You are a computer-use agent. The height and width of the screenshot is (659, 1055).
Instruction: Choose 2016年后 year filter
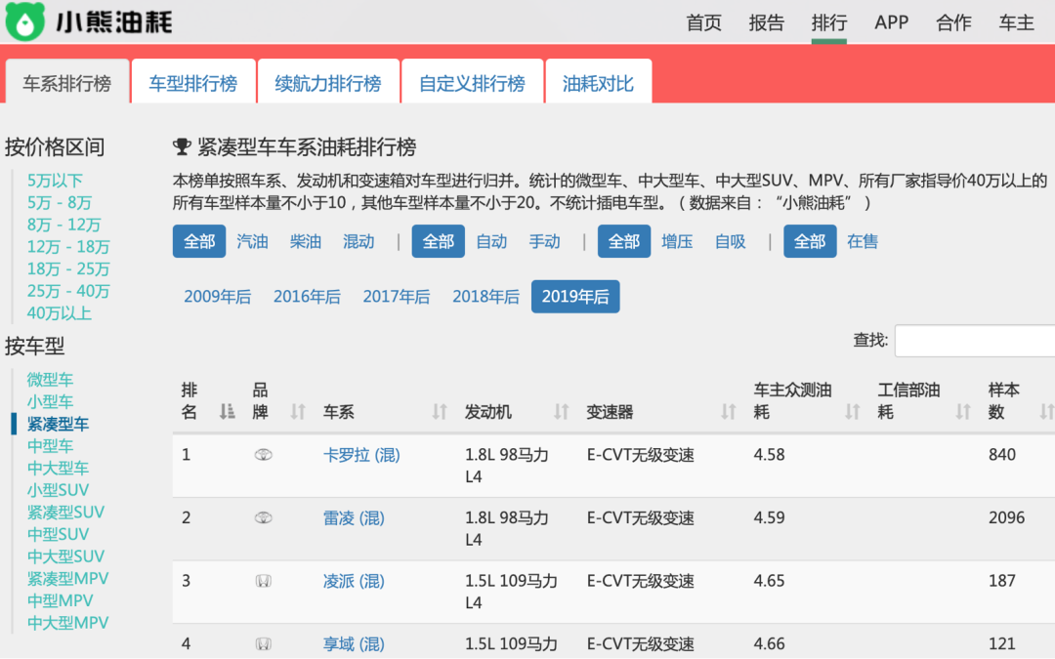point(307,297)
